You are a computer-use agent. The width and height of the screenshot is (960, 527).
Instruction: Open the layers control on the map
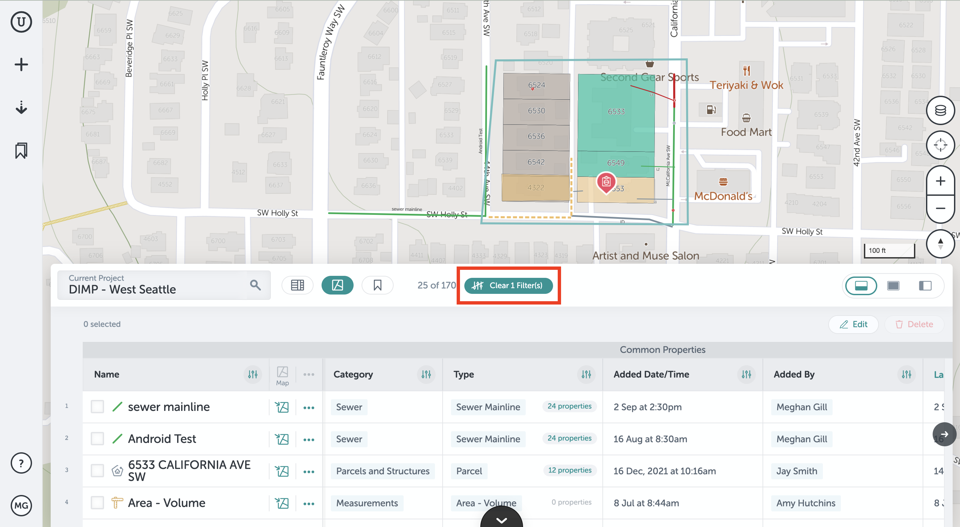tap(940, 110)
